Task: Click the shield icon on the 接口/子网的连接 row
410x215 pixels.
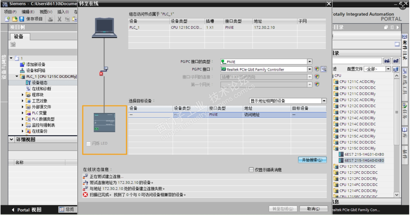Action: pyautogui.click(x=317, y=77)
